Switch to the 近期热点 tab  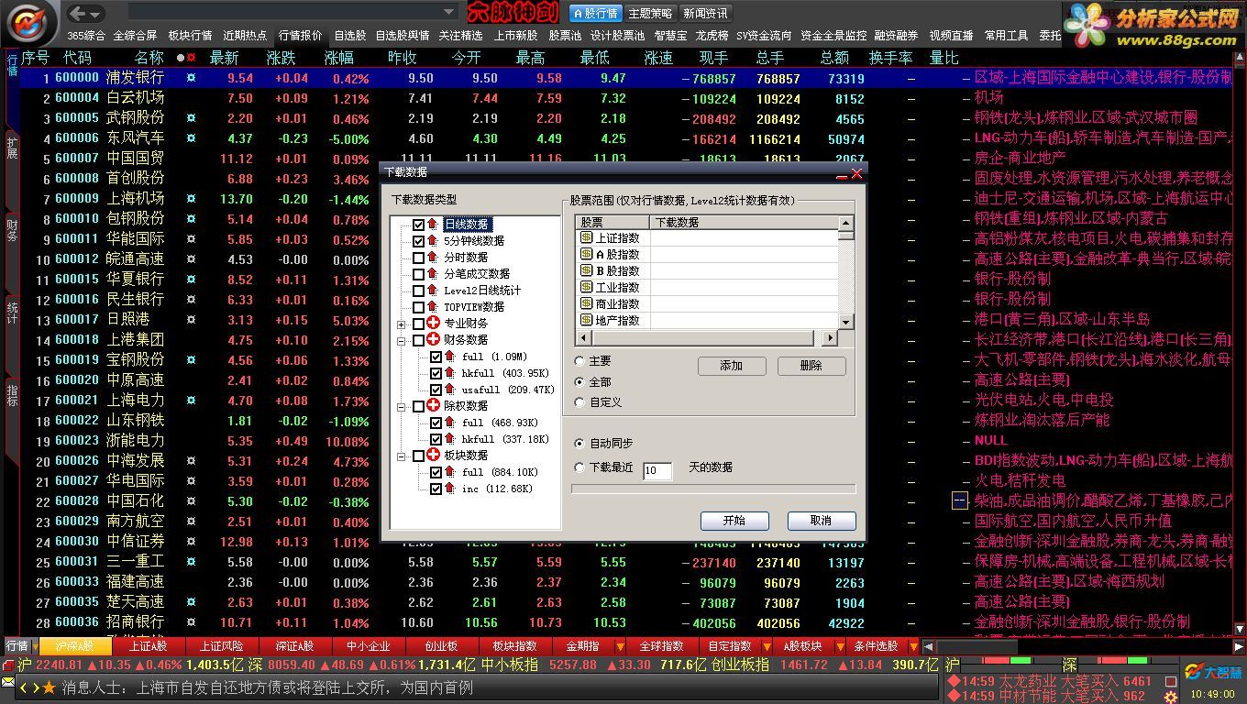pos(245,36)
